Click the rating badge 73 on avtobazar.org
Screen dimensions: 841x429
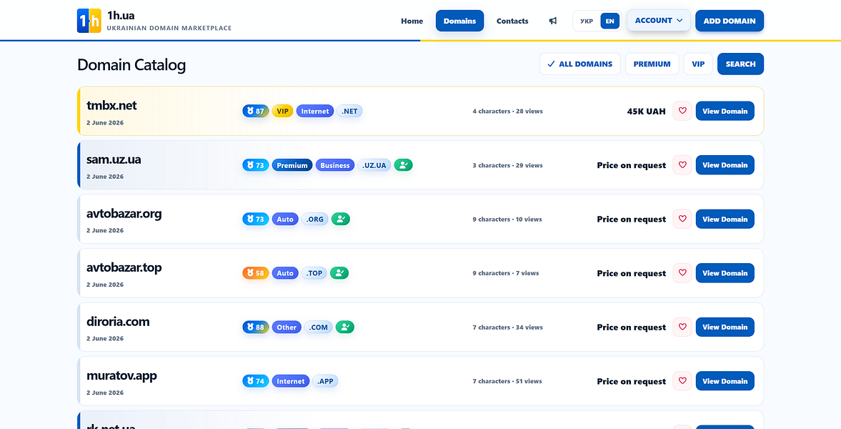(x=255, y=219)
